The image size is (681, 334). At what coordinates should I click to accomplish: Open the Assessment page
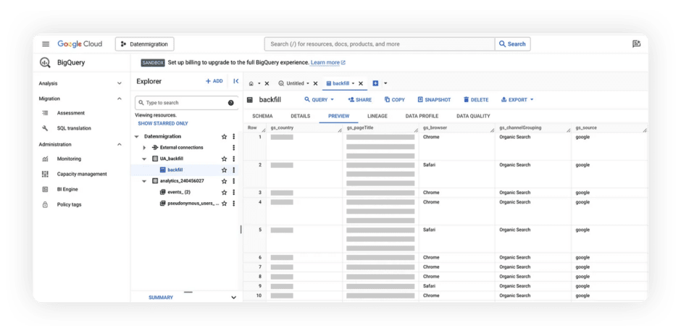click(71, 113)
